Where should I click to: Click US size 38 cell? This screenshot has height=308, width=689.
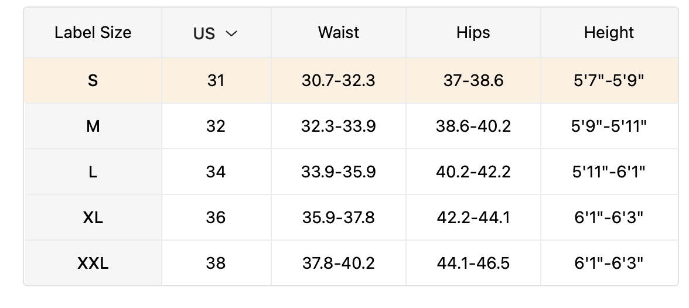pos(216,263)
